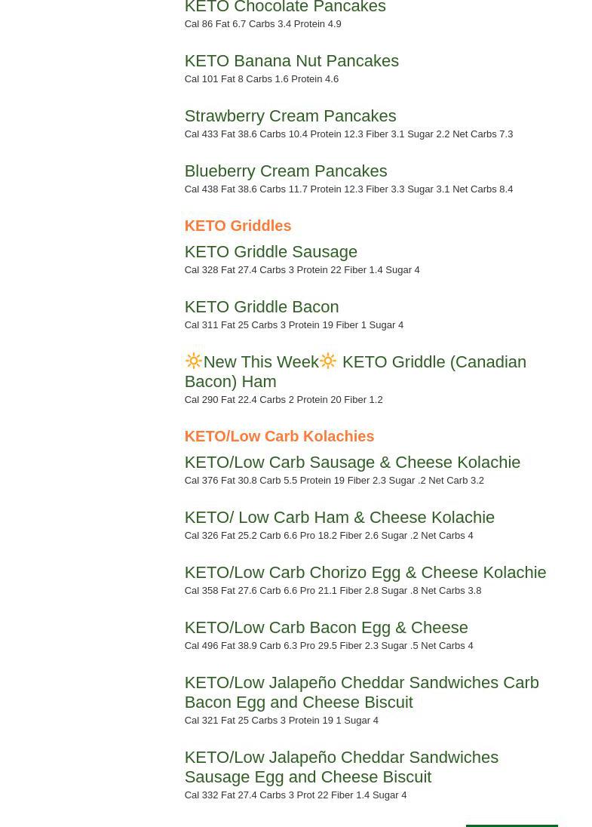Screen dimensions: 592x827
Task: Select KETO/ Low Carb Ham & Cheese Kolachie
Action: pos(339,518)
